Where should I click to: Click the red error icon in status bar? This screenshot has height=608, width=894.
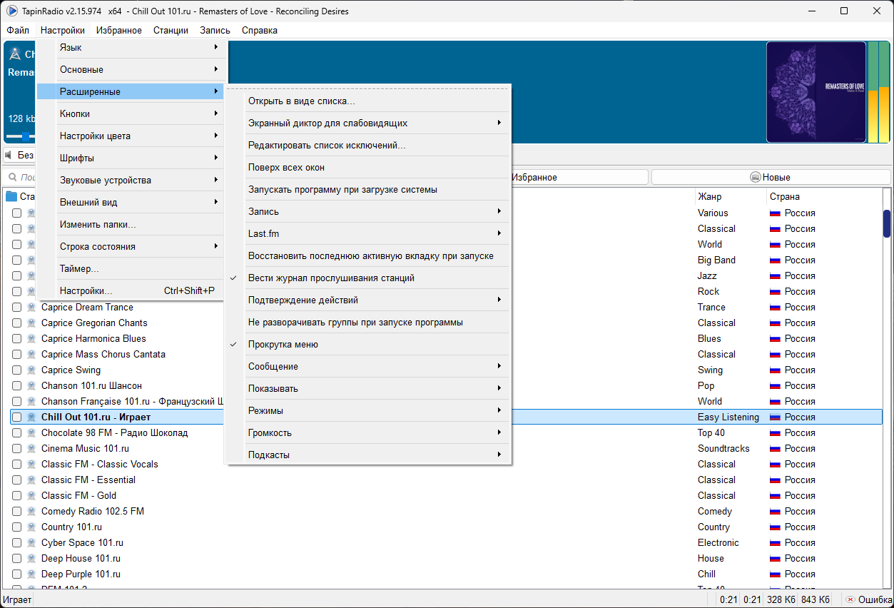pos(850,599)
